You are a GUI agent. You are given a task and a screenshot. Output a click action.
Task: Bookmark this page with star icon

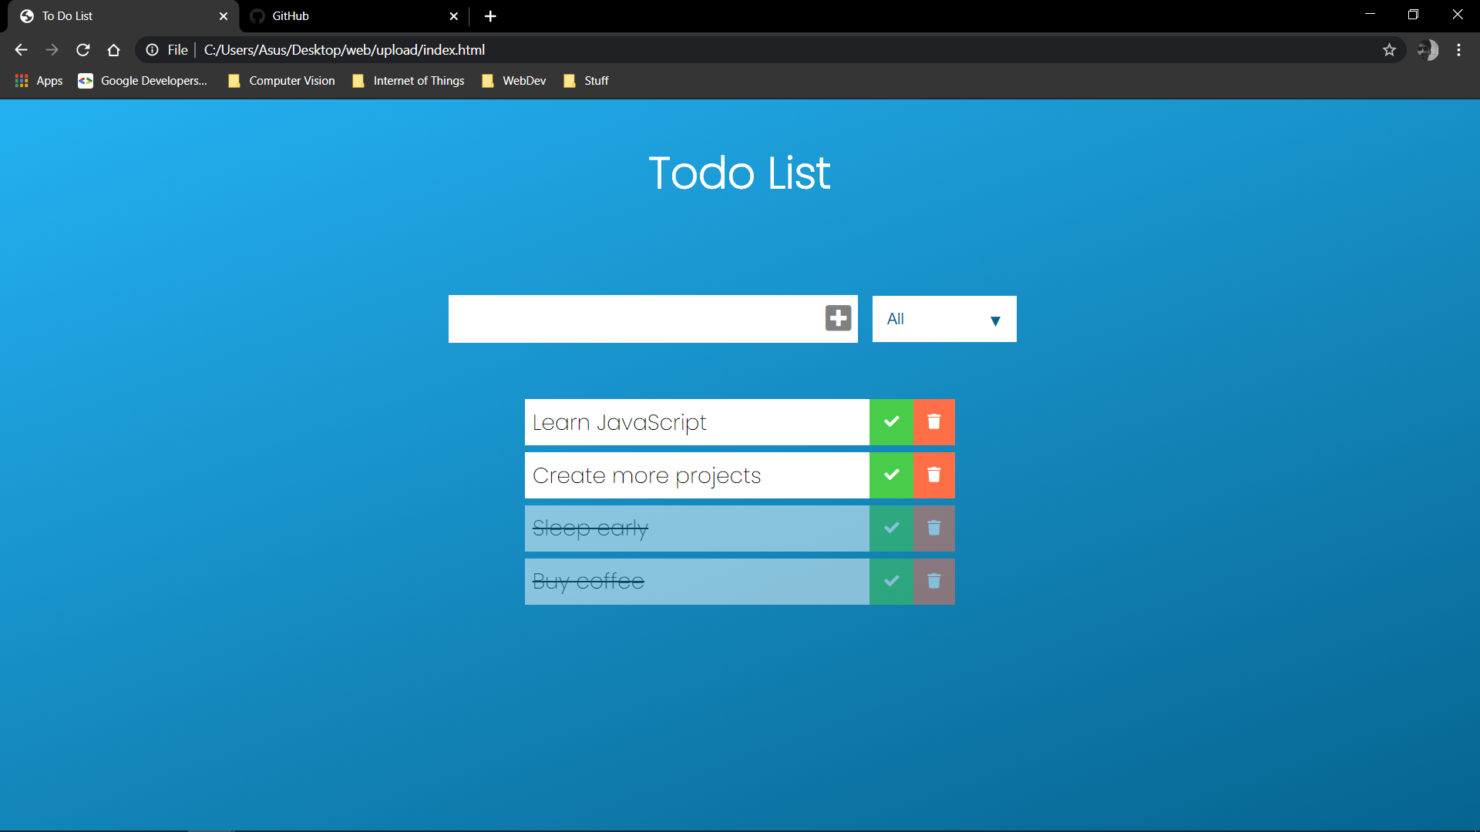pos(1389,50)
